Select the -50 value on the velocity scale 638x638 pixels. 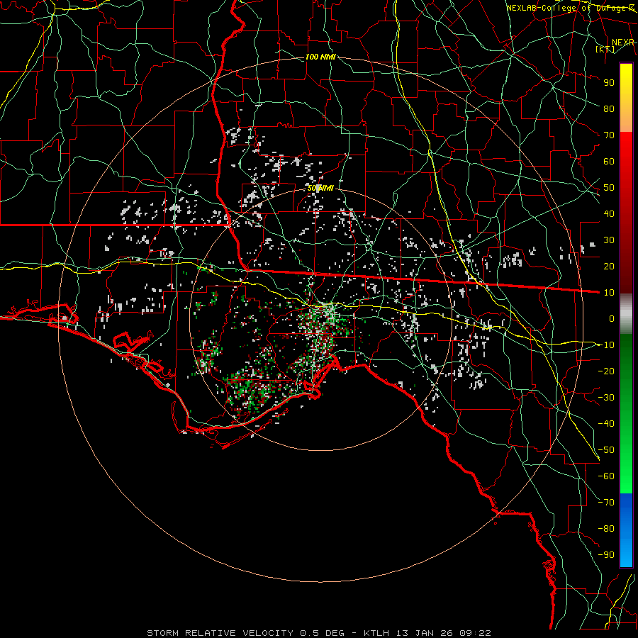coord(606,450)
